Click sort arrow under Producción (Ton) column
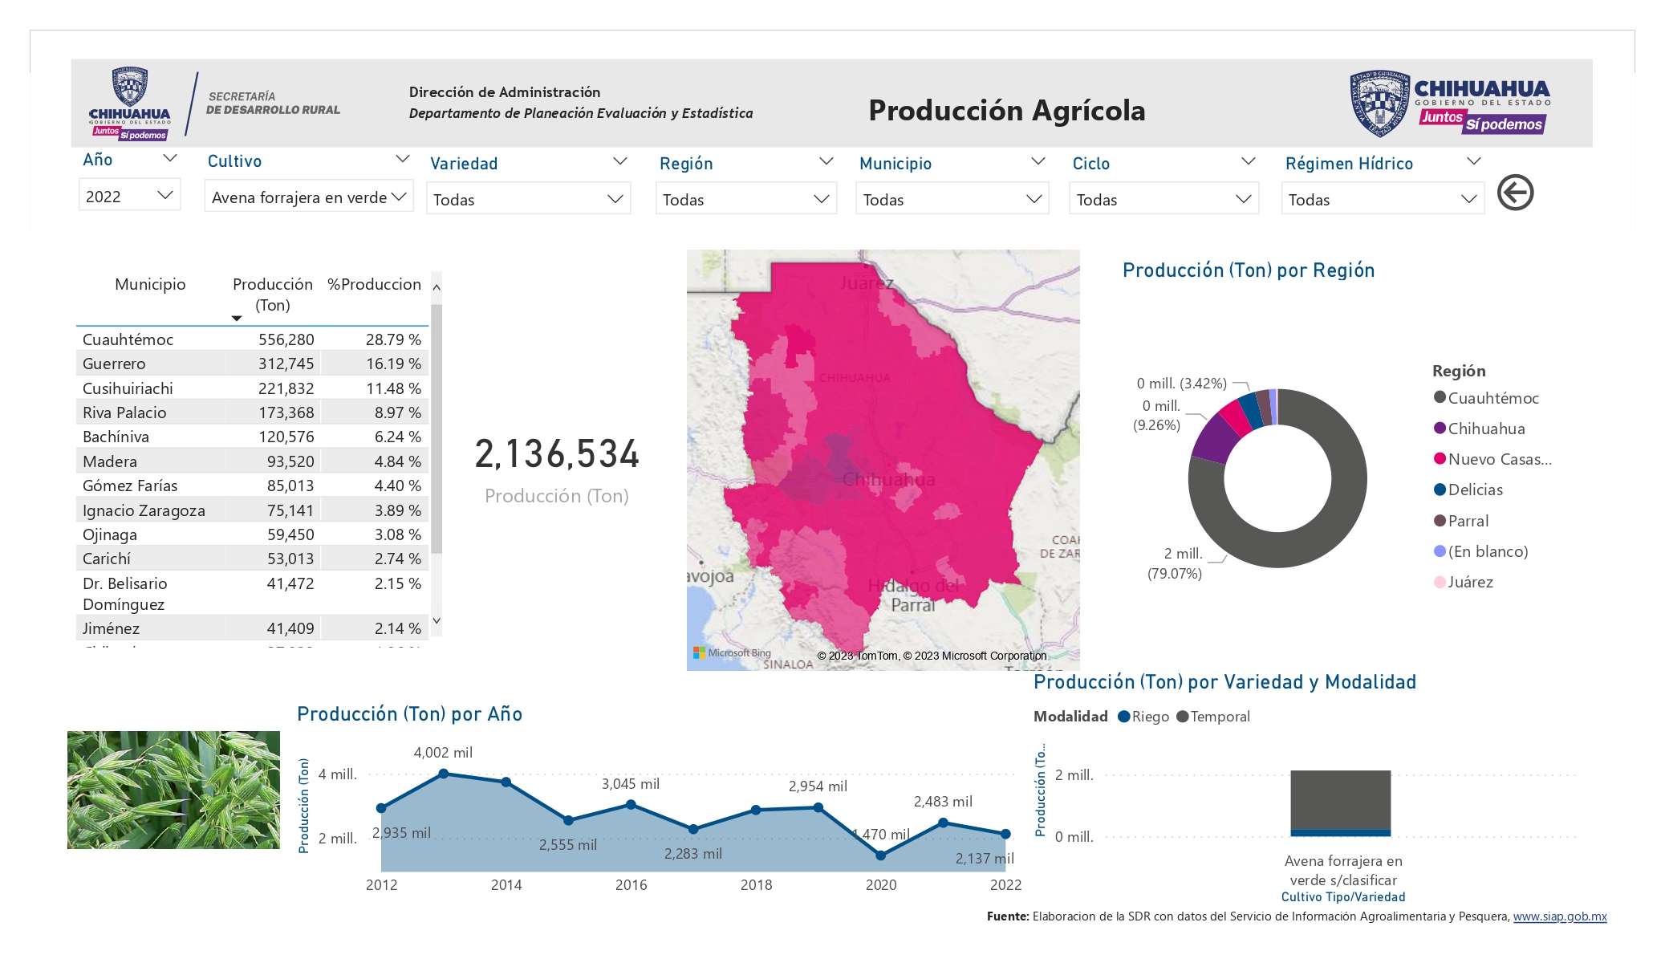 237,319
